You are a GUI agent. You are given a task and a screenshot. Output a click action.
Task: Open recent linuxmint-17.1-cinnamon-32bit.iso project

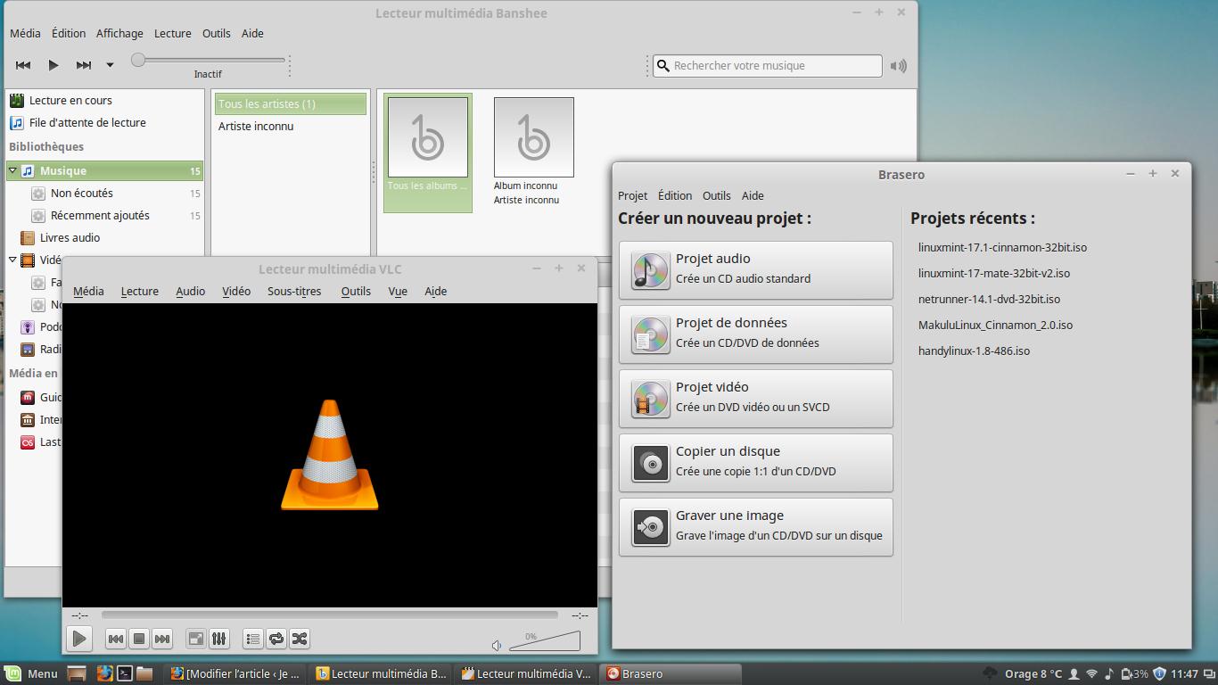point(1002,247)
